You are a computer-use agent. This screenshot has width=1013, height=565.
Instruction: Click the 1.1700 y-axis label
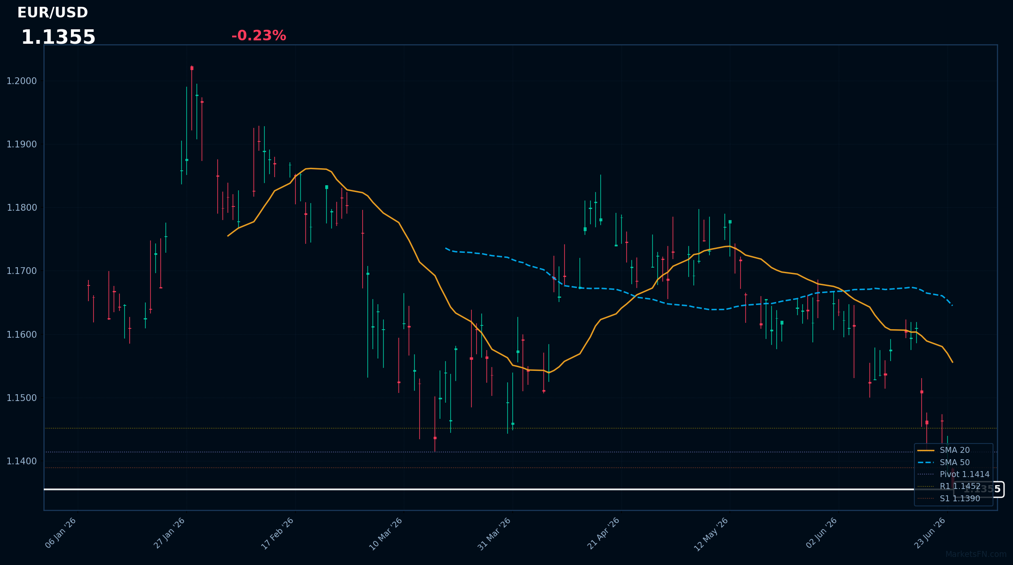[22, 271]
